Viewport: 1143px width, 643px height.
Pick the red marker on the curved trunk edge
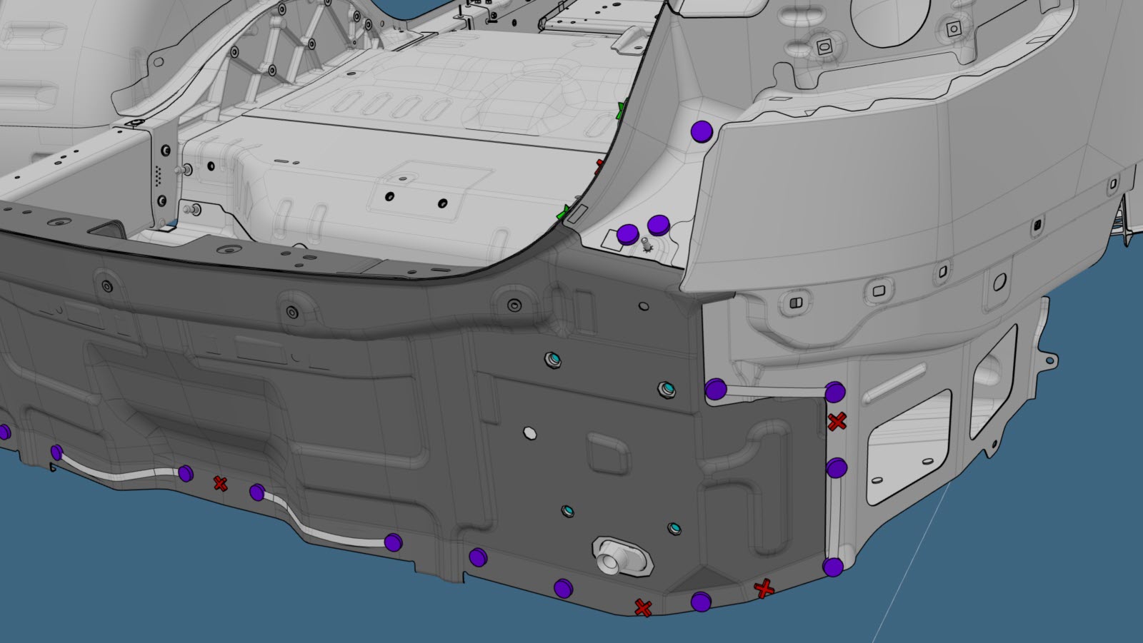[x=599, y=166]
